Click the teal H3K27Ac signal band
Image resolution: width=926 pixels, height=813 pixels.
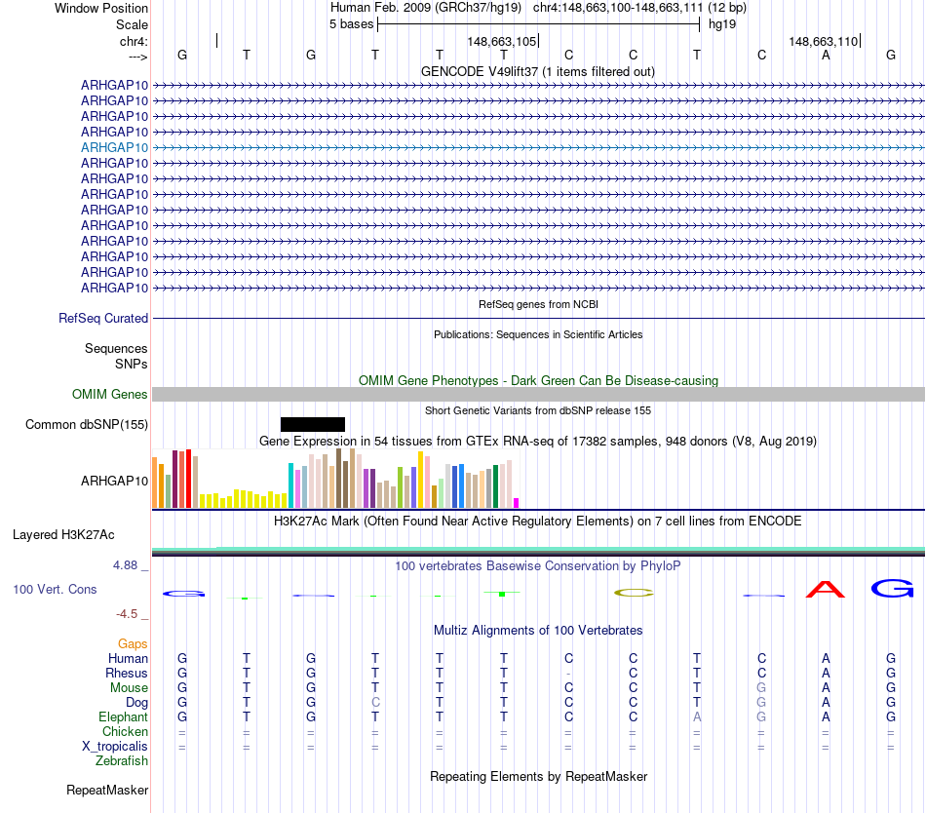538,550
